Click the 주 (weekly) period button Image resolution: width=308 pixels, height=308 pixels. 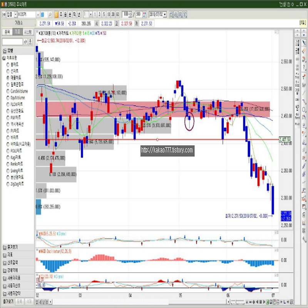[60, 14]
